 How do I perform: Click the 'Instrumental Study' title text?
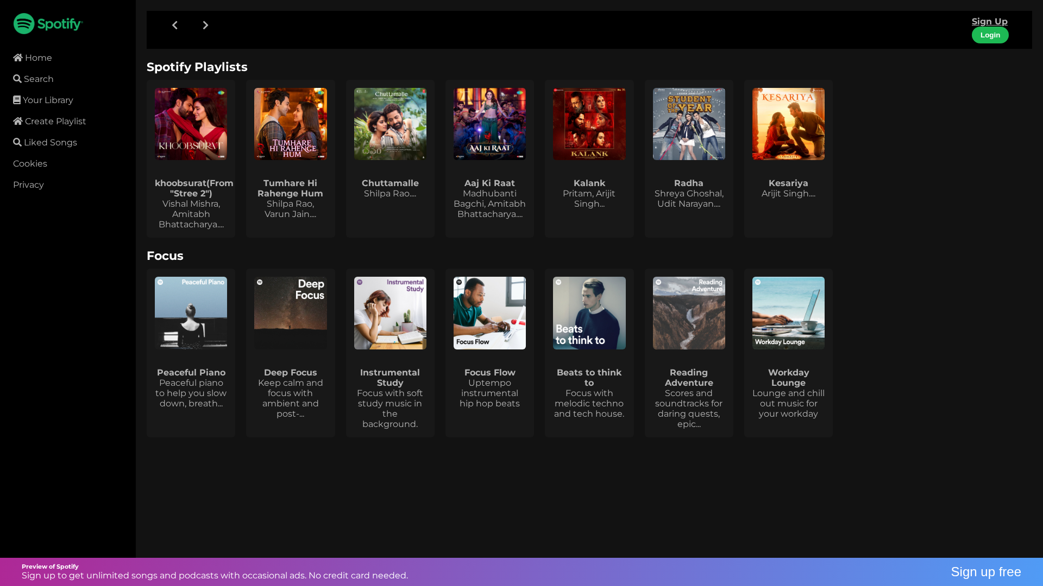[x=390, y=378]
